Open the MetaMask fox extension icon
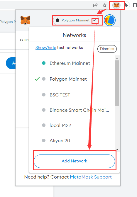137x197 pixels. [116, 5]
